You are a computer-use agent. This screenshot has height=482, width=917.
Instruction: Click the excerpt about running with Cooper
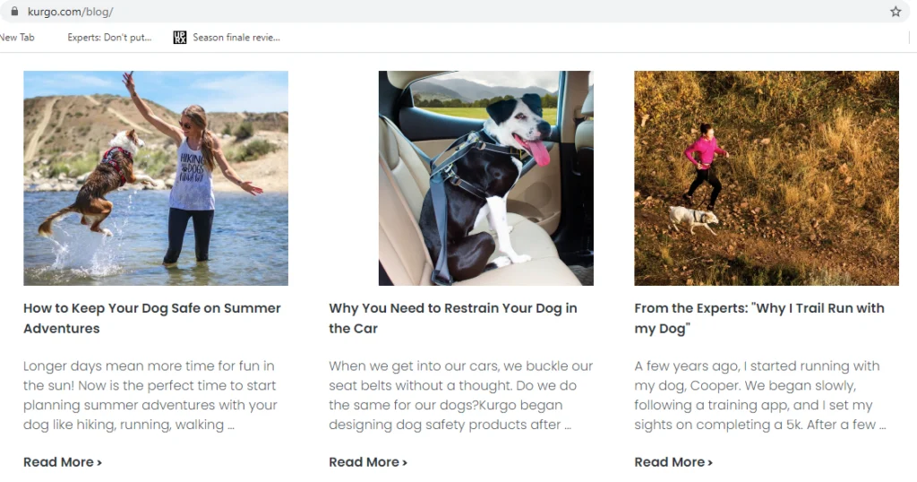pyautogui.click(x=760, y=395)
